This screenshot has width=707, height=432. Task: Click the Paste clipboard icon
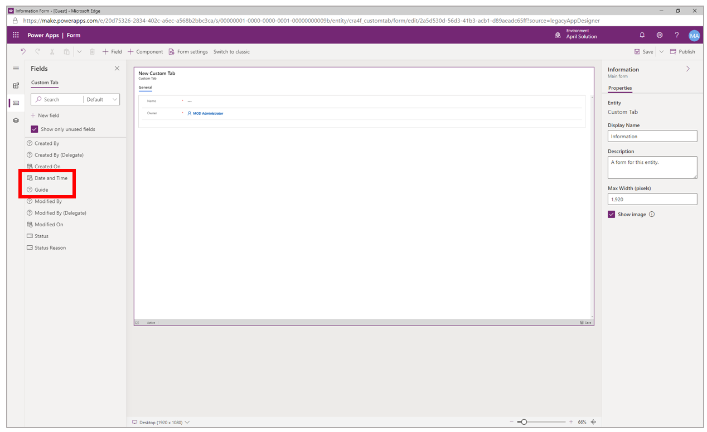66,51
